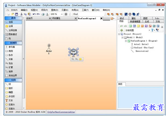The width and height of the screenshot is (166, 116).
Task: Select the 选择 tool
Action: point(14,22)
